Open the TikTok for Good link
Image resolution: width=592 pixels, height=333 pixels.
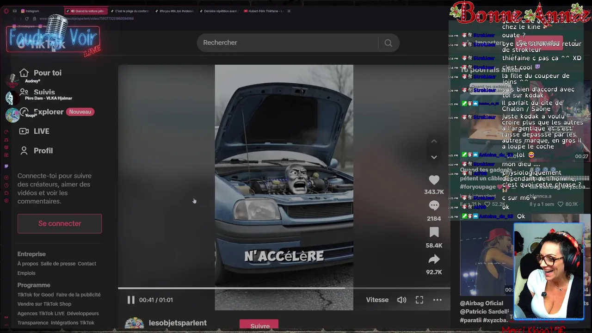tap(36, 295)
